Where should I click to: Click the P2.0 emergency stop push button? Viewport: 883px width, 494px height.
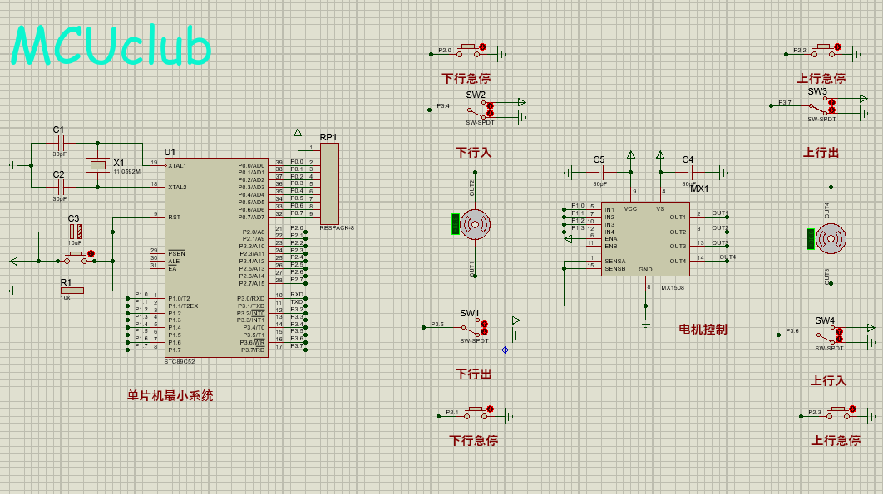pyautogui.click(x=471, y=51)
